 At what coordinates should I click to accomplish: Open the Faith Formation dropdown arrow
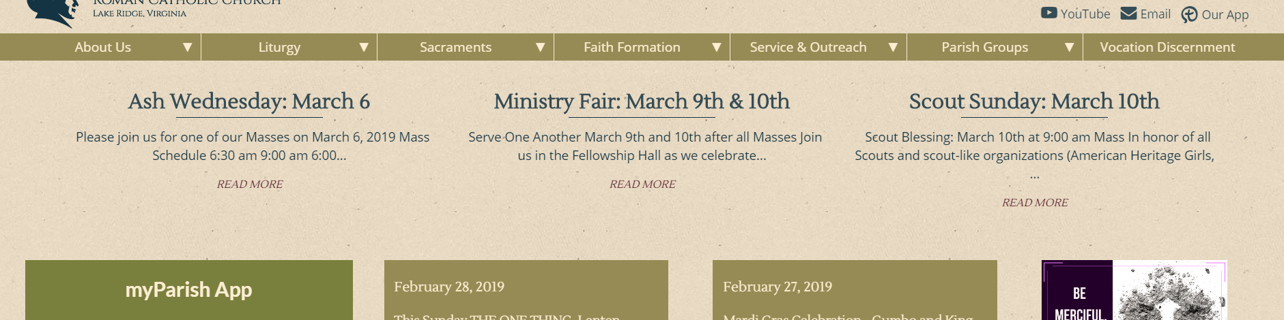717,47
